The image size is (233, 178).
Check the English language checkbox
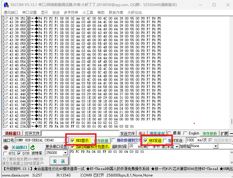click(x=185, y=133)
